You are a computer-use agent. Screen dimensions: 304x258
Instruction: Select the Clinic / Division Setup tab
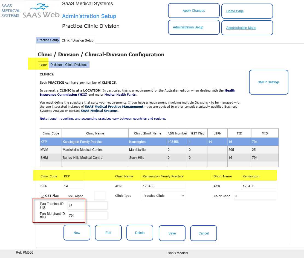tap(77, 40)
